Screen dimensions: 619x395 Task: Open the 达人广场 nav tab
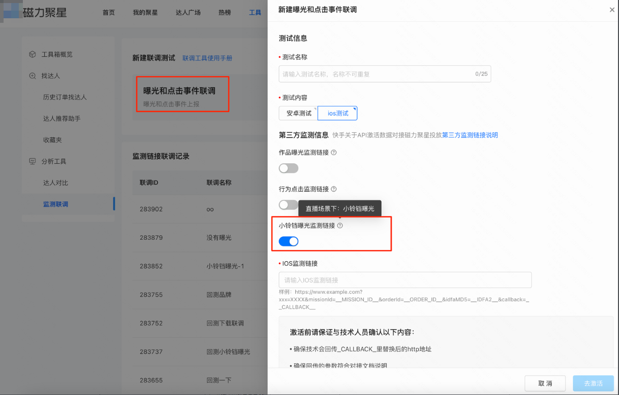[188, 13]
